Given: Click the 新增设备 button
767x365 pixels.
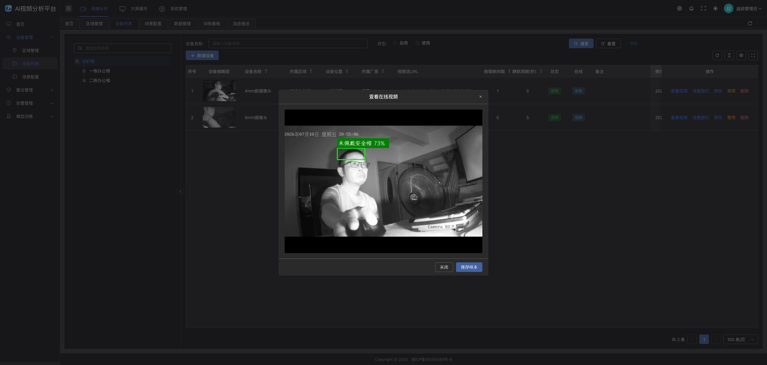Looking at the screenshot, I should click(202, 55).
